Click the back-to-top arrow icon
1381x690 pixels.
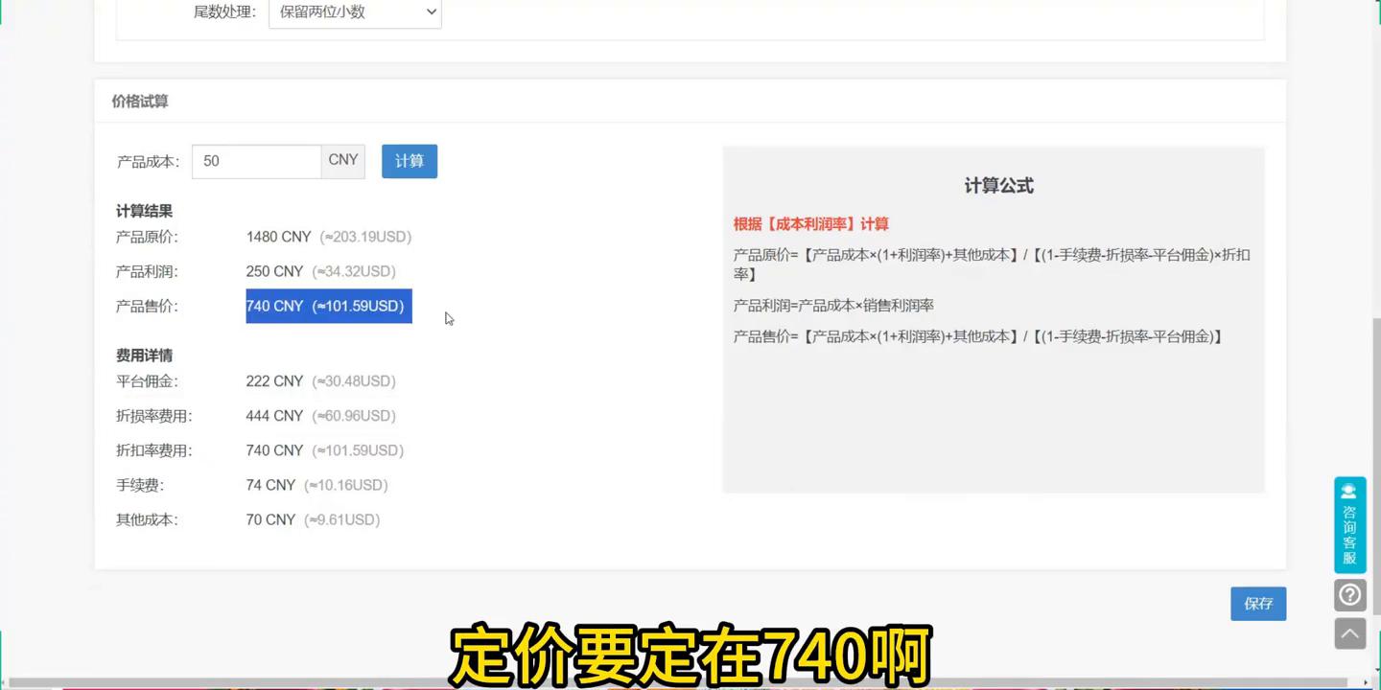click(1349, 632)
